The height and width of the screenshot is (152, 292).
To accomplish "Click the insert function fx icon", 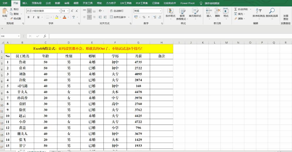I will [x=45, y=36].
